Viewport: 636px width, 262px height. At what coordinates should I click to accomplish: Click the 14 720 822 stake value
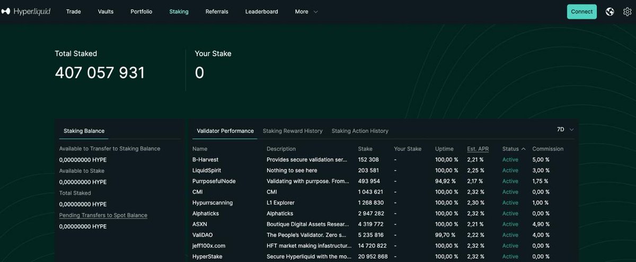click(373, 246)
